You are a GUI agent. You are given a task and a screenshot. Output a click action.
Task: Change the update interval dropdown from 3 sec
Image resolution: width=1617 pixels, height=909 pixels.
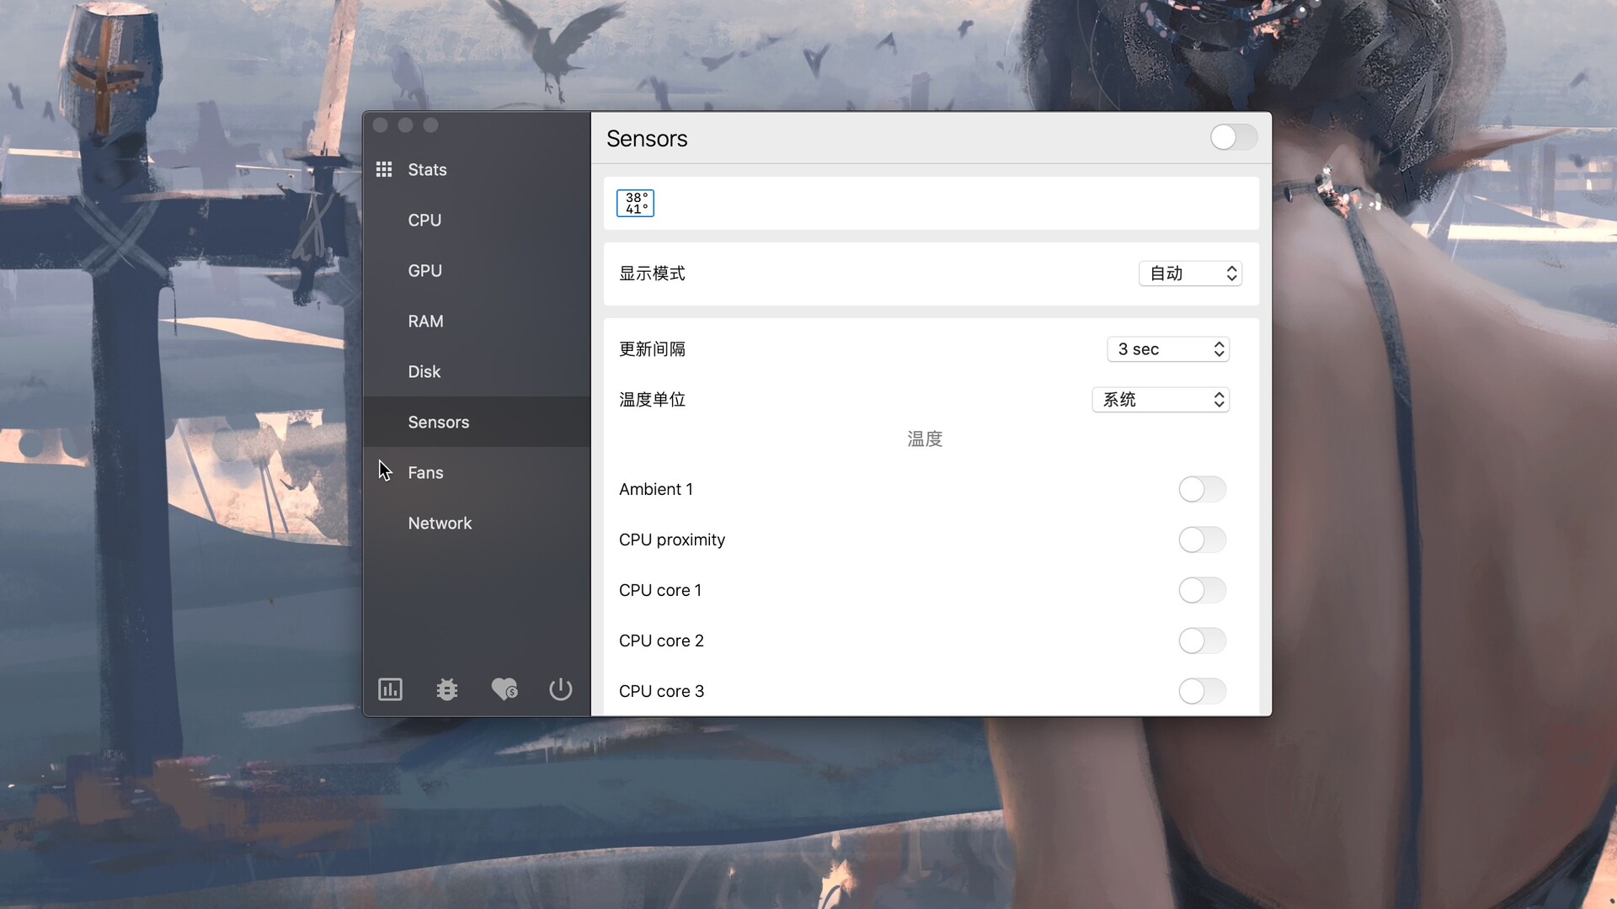pos(1168,348)
